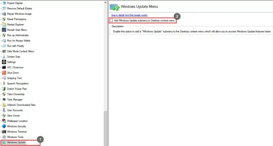The height and width of the screenshot is (146, 273).
Task: Click the Safe Mode Context Menu icon
Action: (x=4, y=51)
